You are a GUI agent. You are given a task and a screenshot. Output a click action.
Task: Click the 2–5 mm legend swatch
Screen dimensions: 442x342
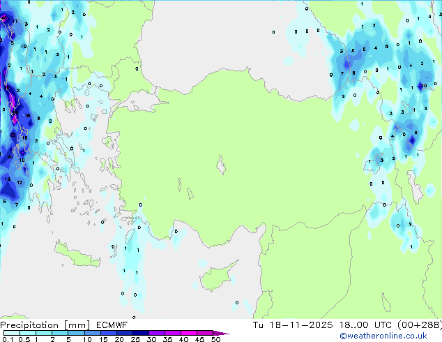pyautogui.click(x=60, y=333)
